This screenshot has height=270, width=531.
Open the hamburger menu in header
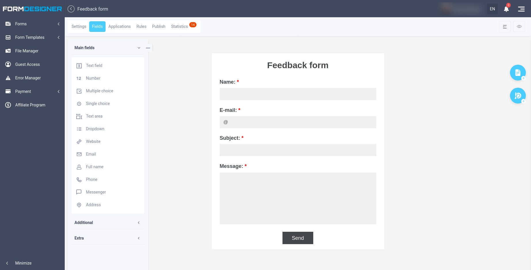(x=521, y=9)
